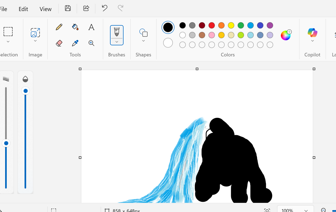Screen dimensions: 336x212
Task: Select the Pencil tool
Action: (x=59, y=27)
